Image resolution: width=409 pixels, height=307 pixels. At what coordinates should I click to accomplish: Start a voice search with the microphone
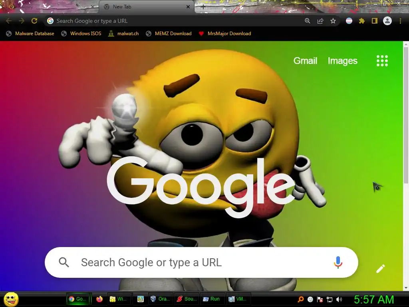click(338, 262)
